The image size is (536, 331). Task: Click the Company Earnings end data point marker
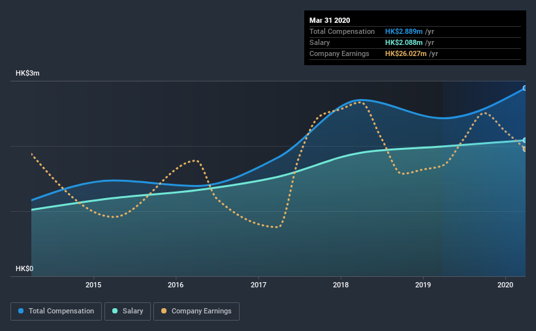click(525, 149)
